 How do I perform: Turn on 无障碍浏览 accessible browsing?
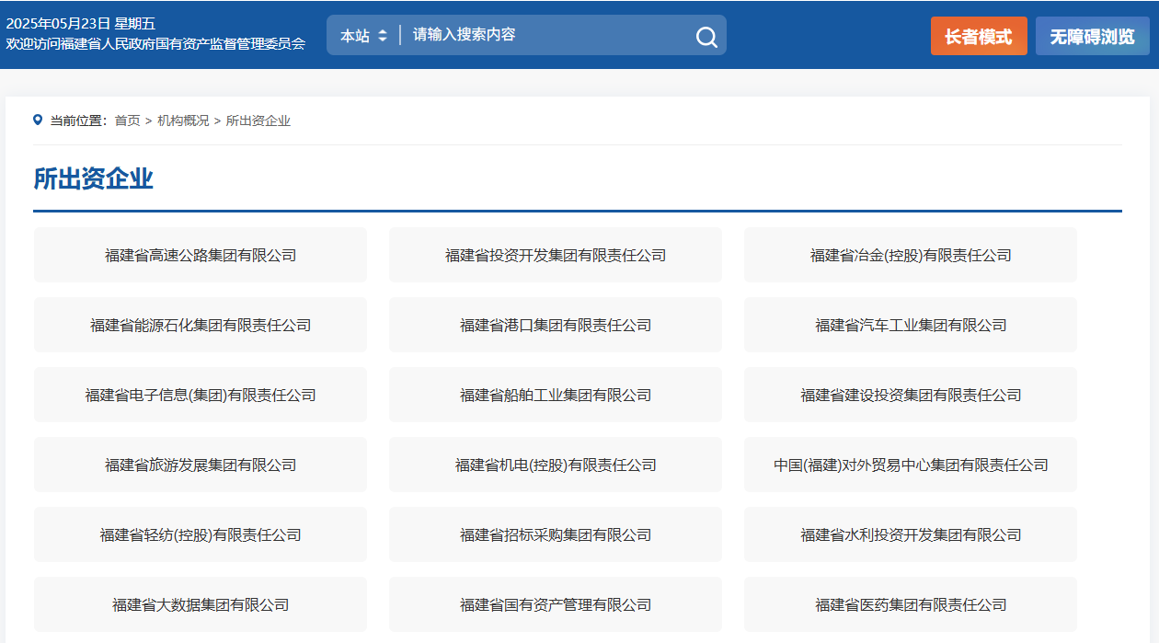pos(1092,37)
